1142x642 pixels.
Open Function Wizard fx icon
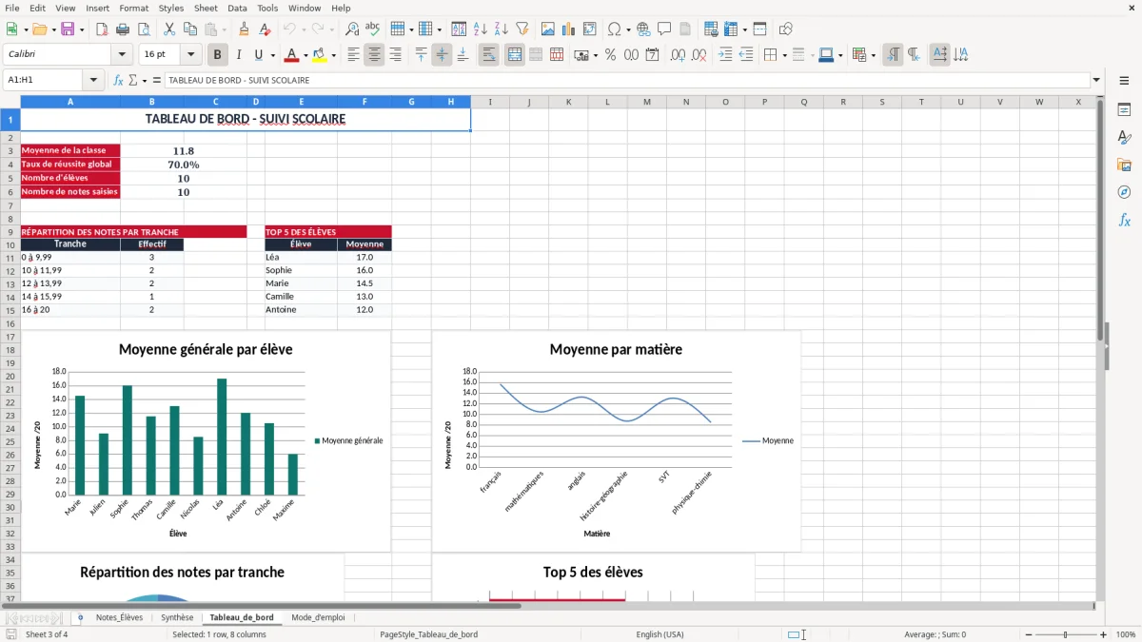(119, 80)
